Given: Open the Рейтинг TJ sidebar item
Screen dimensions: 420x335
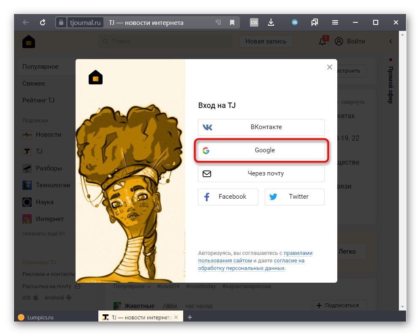Looking at the screenshot, I should point(38,100).
